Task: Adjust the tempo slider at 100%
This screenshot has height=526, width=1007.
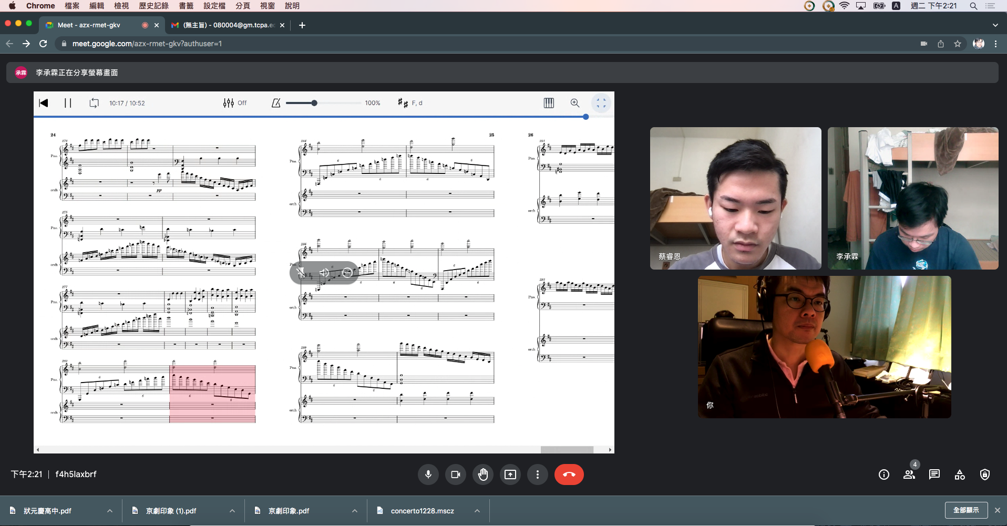Action: tap(323, 103)
